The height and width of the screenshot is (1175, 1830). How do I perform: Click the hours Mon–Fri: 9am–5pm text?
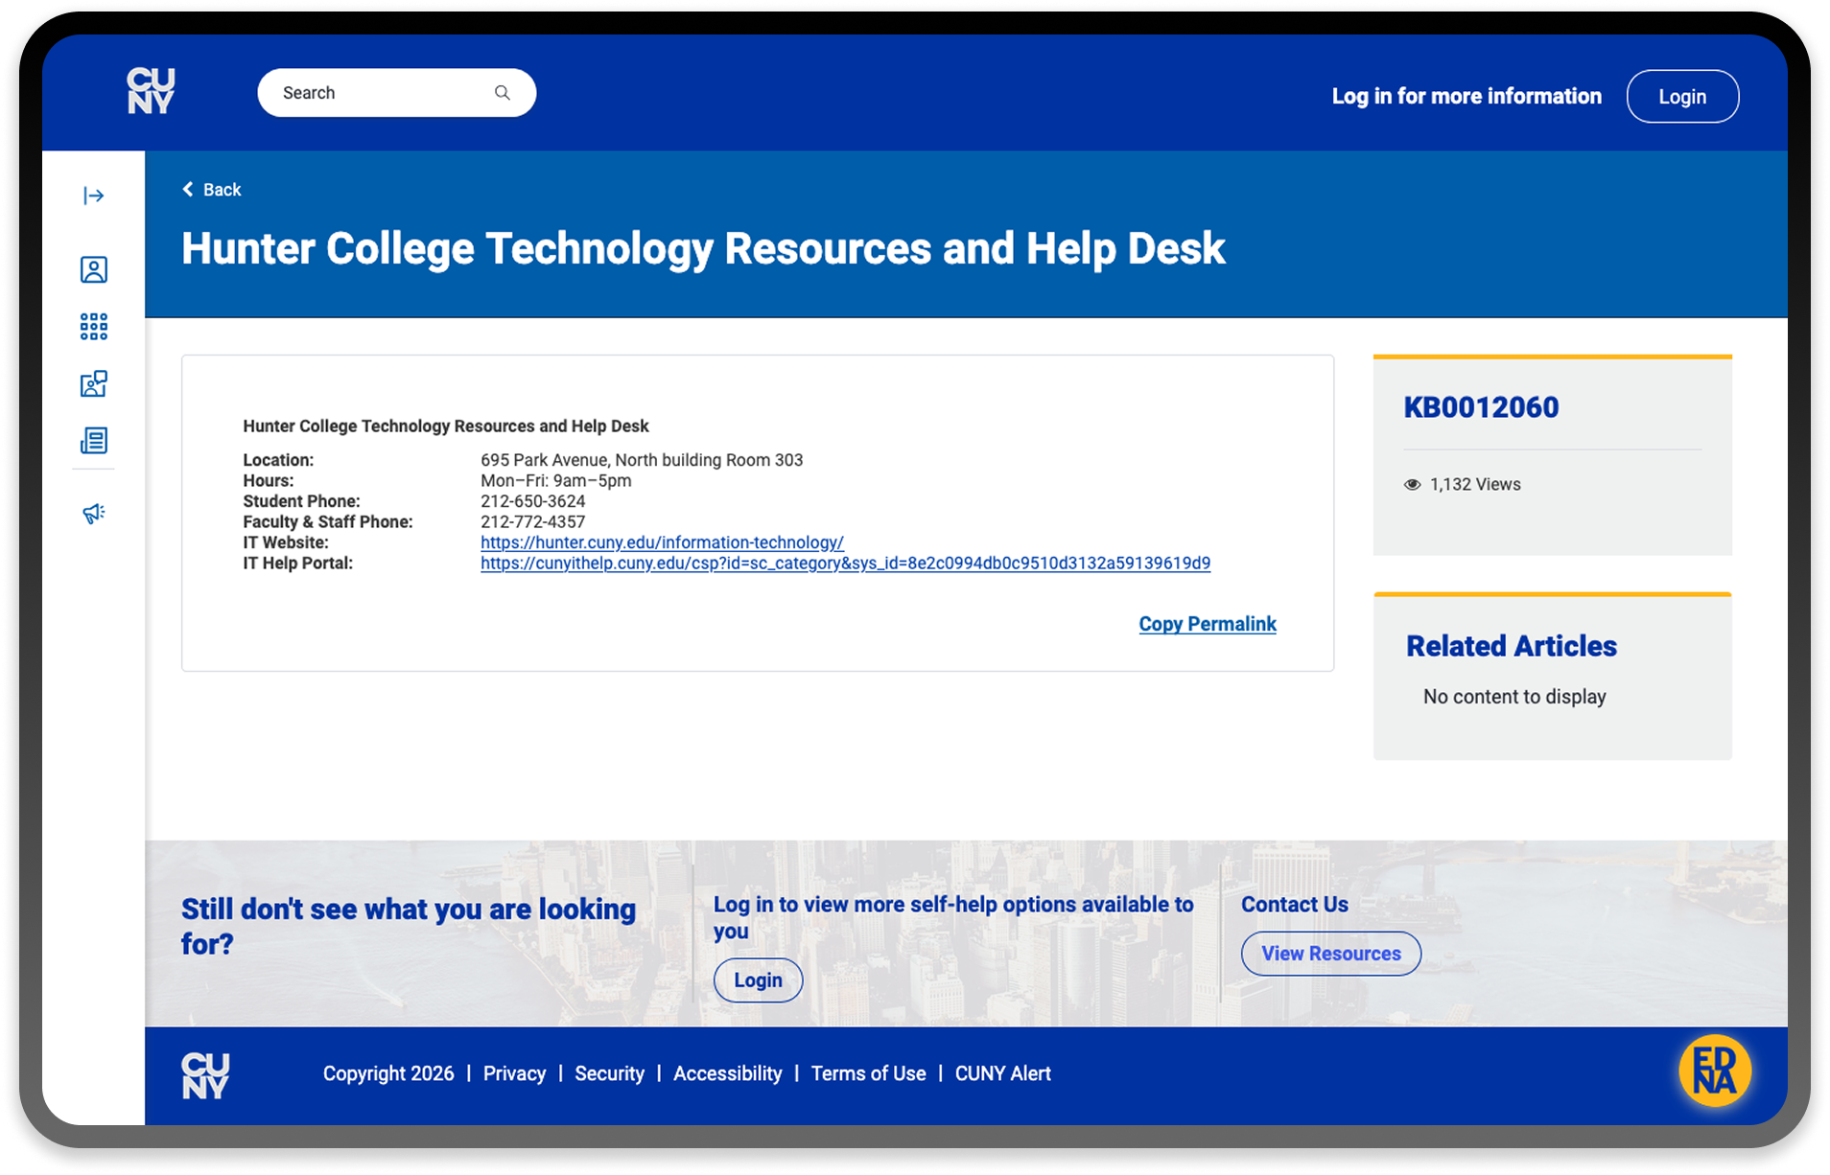555,481
